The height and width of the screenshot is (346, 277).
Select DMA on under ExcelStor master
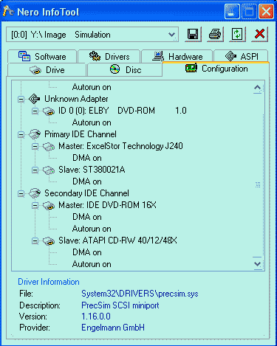click(87, 158)
